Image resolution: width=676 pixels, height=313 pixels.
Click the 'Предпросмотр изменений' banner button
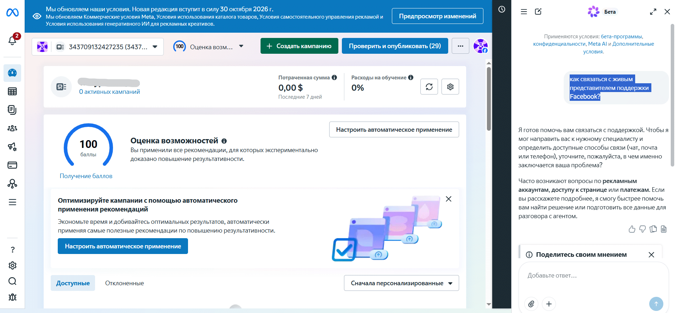[438, 16]
